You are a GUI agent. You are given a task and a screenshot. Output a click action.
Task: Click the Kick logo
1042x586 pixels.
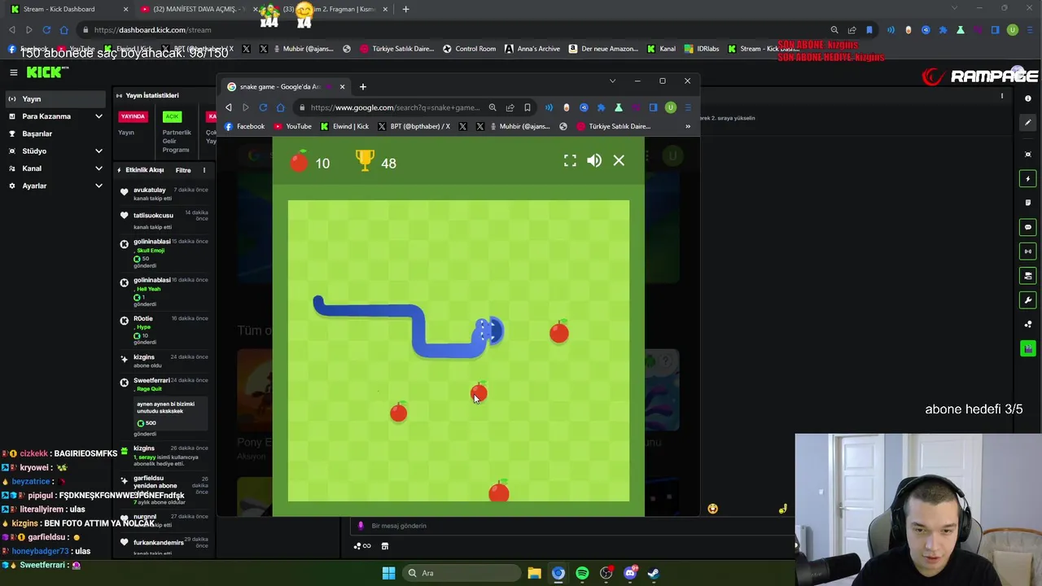(x=47, y=72)
